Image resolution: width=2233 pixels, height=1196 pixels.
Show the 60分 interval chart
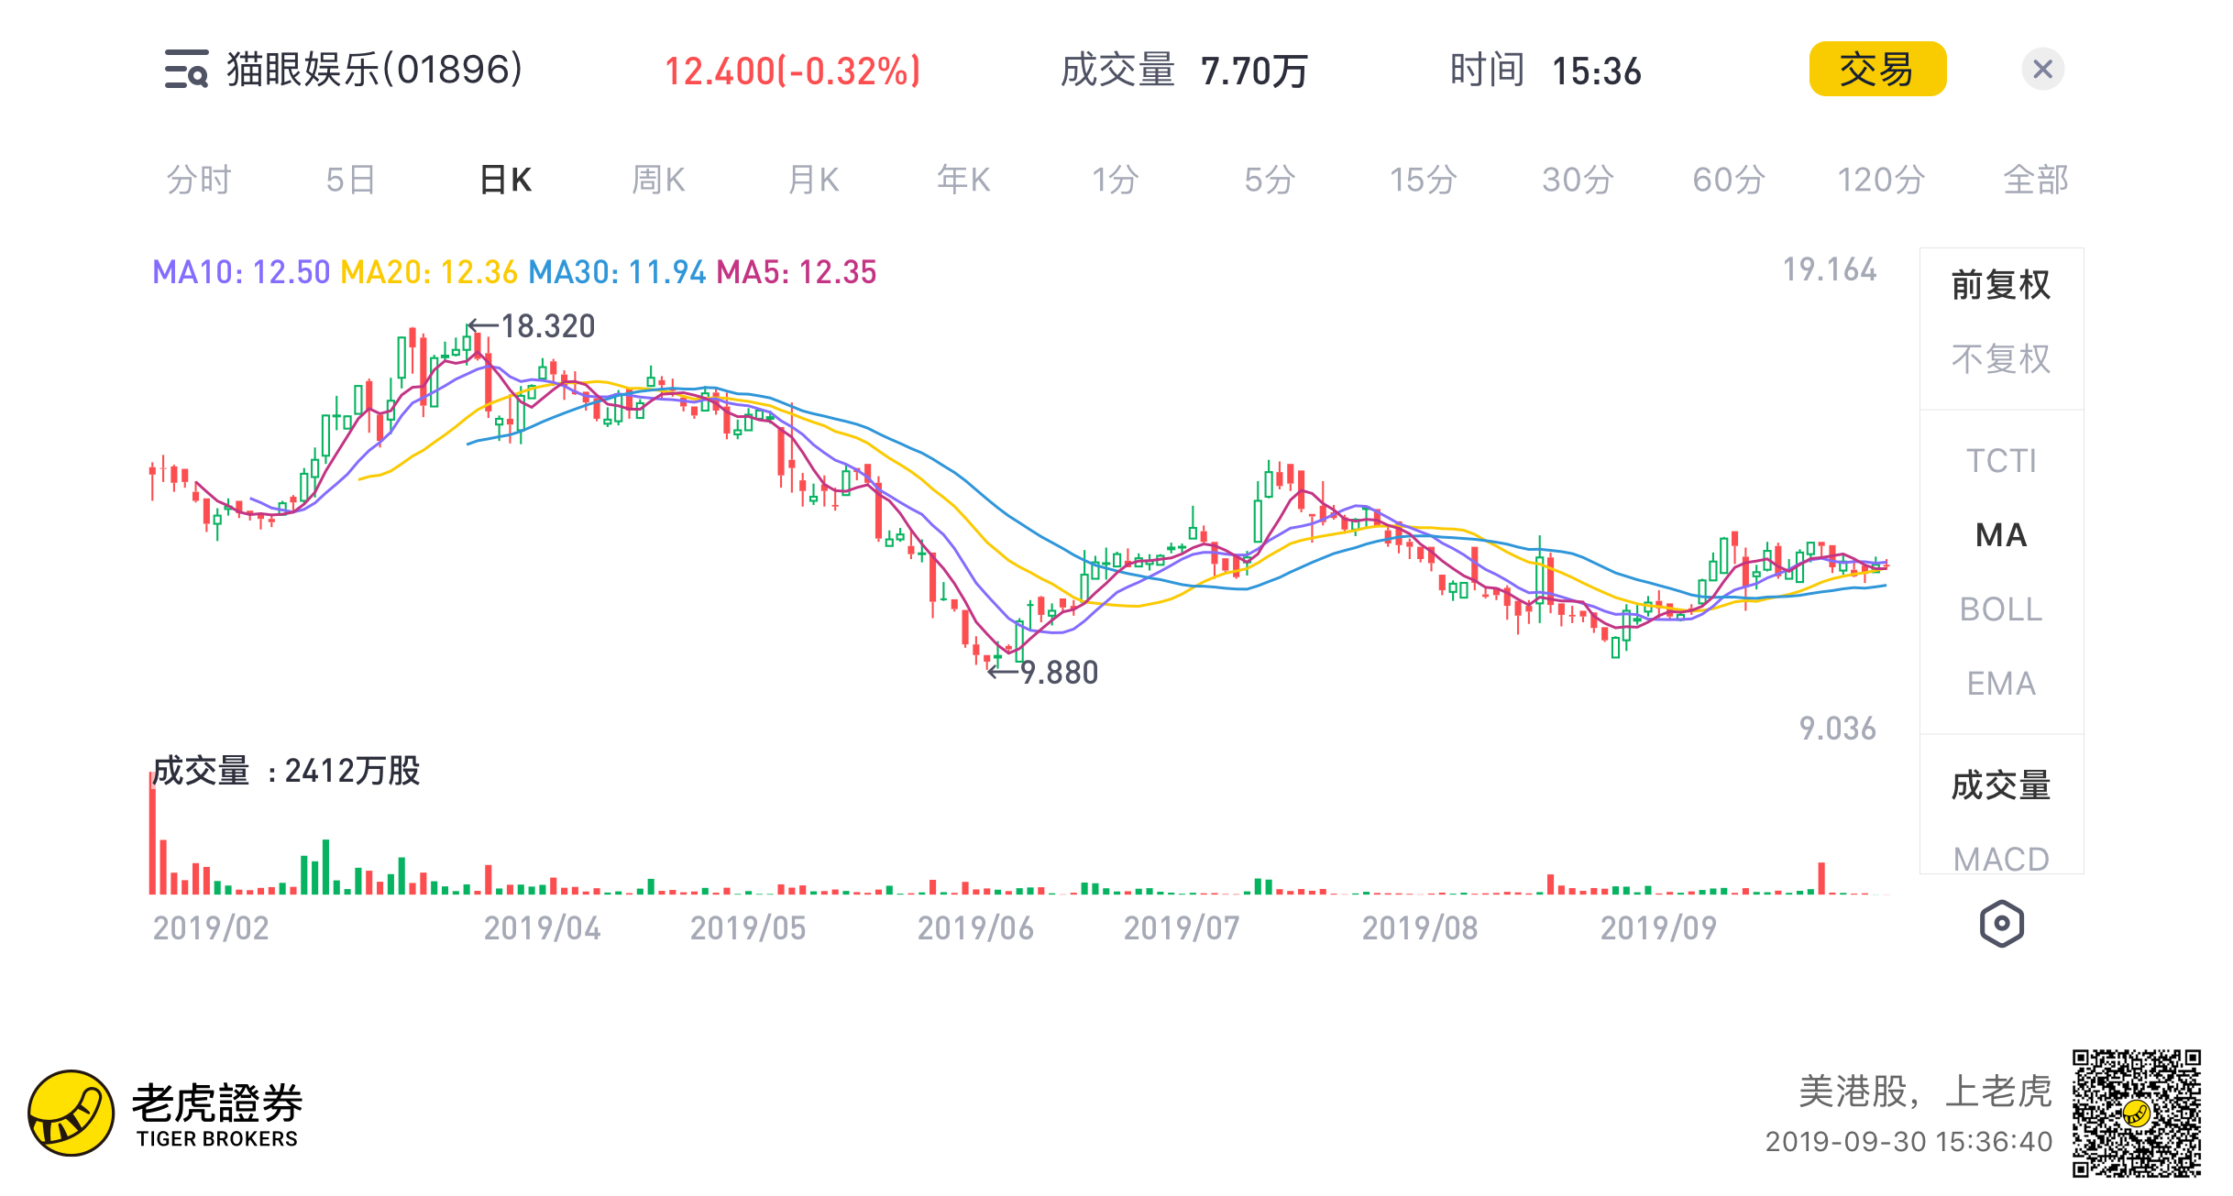pyautogui.click(x=1728, y=180)
